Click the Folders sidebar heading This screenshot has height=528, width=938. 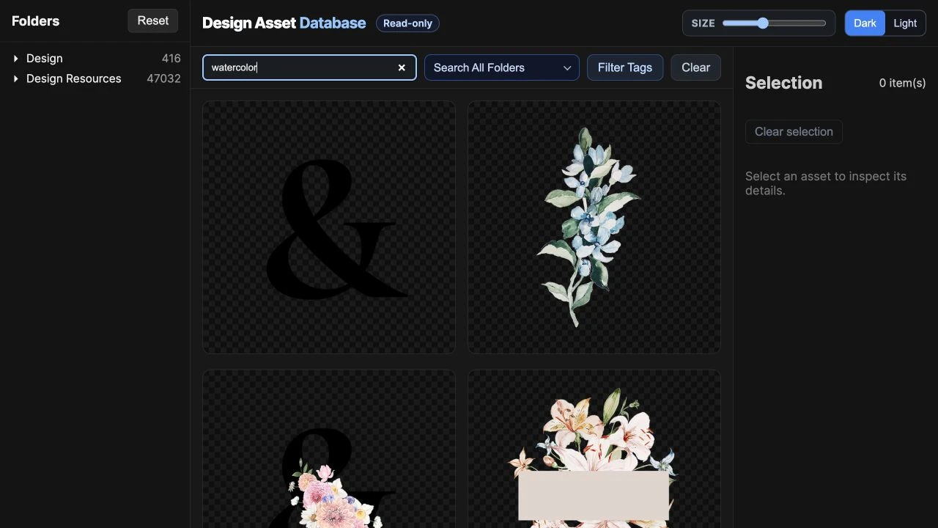pos(35,21)
